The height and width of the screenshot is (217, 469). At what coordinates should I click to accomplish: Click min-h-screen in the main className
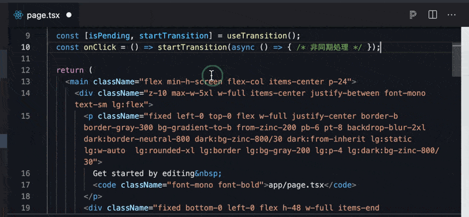[x=195, y=82]
